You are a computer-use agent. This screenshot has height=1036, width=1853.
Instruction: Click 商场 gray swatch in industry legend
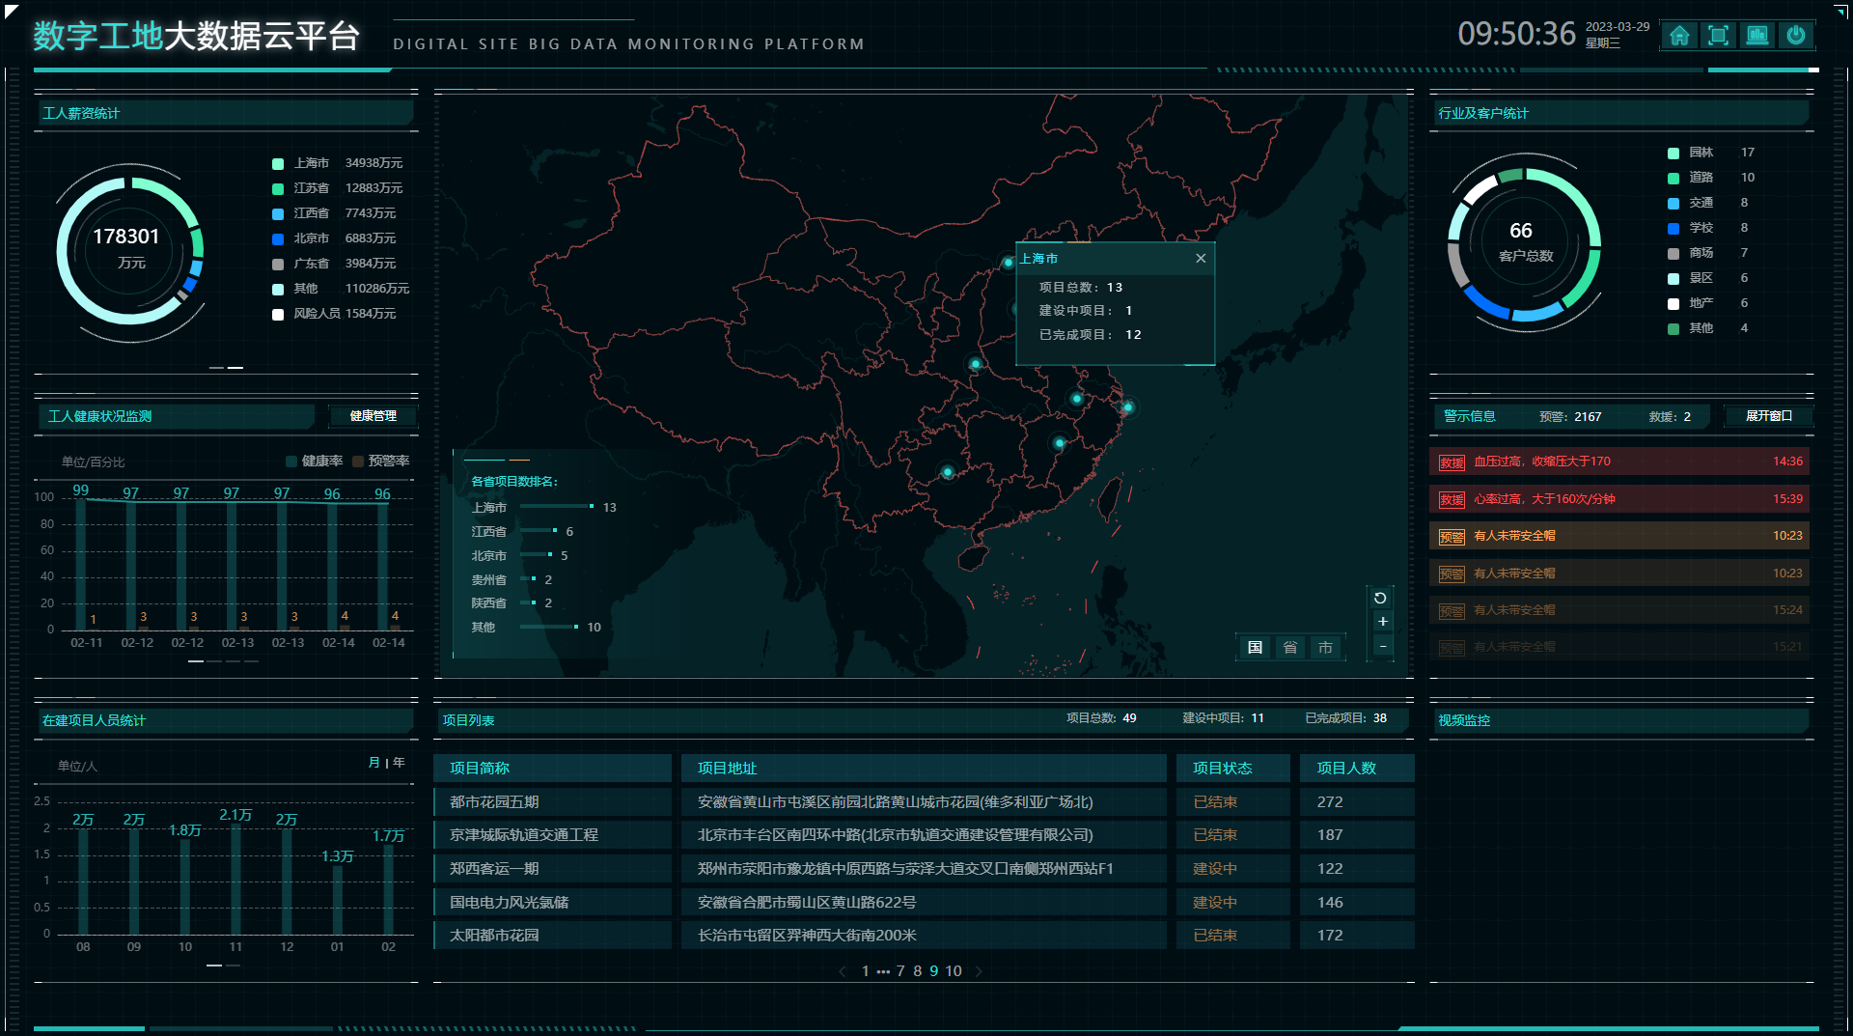tap(1673, 253)
